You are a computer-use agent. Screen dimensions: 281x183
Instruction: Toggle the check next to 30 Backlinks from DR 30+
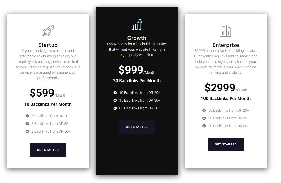(x=204, y=118)
